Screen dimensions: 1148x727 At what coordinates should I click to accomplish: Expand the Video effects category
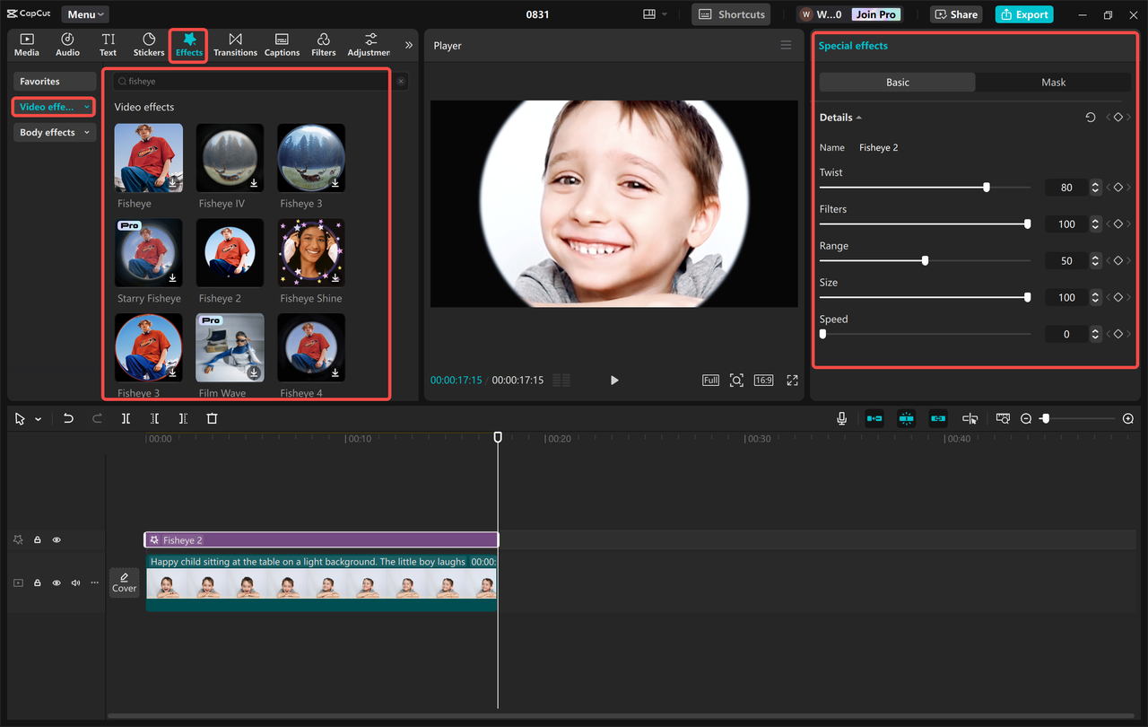(x=54, y=107)
